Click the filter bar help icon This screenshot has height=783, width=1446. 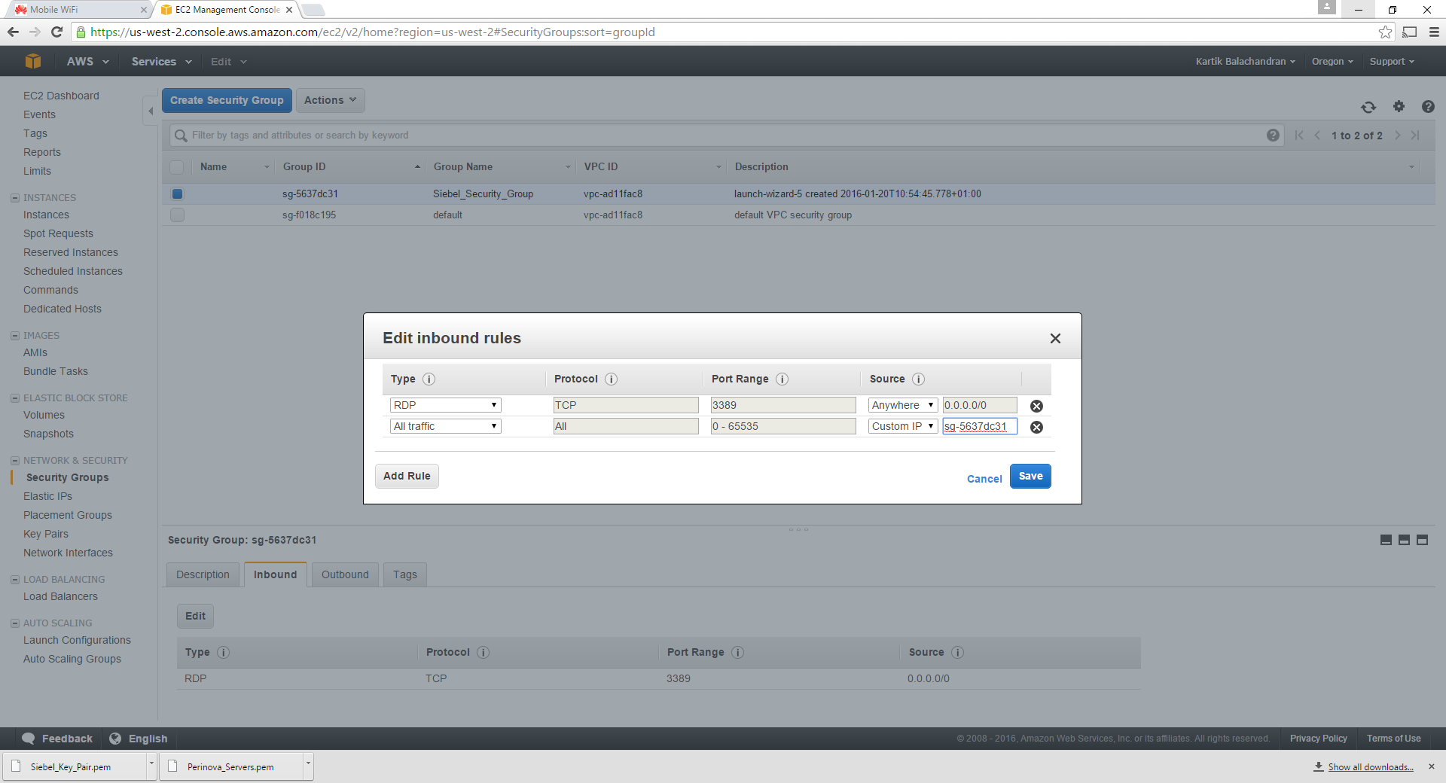coord(1273,136)
